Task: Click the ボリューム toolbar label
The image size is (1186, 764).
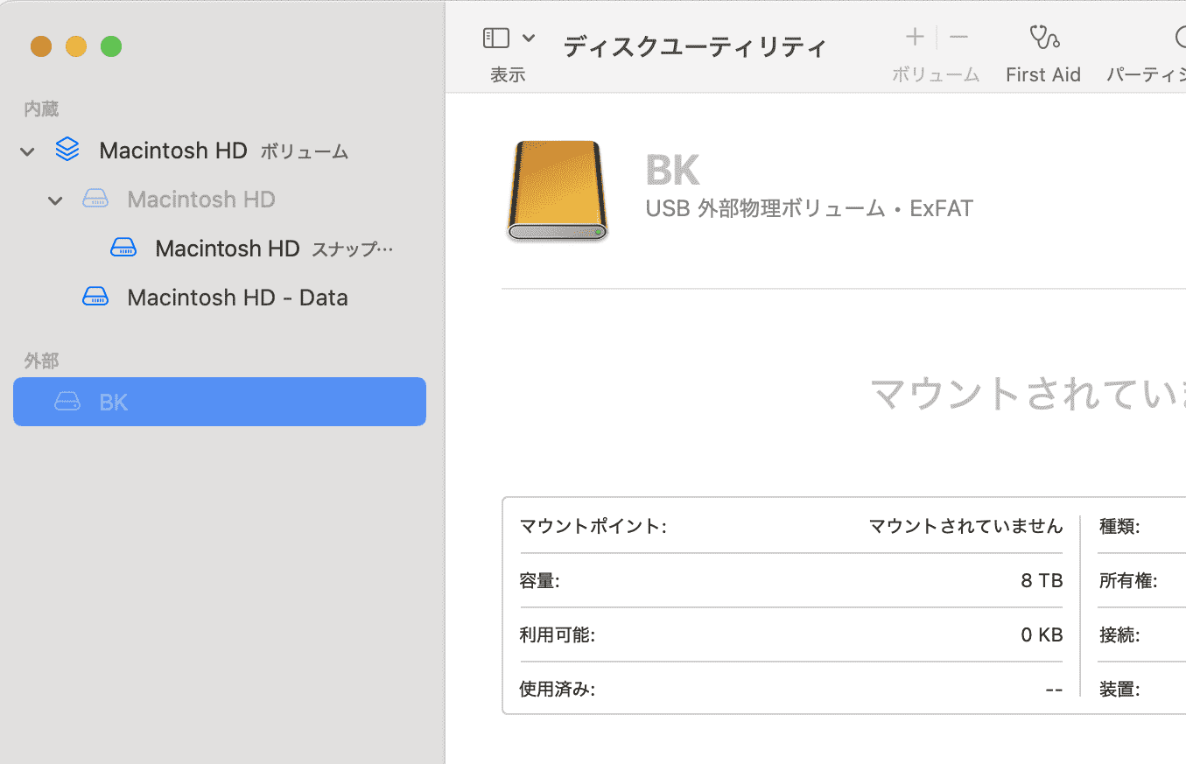Action: (936, 75)
